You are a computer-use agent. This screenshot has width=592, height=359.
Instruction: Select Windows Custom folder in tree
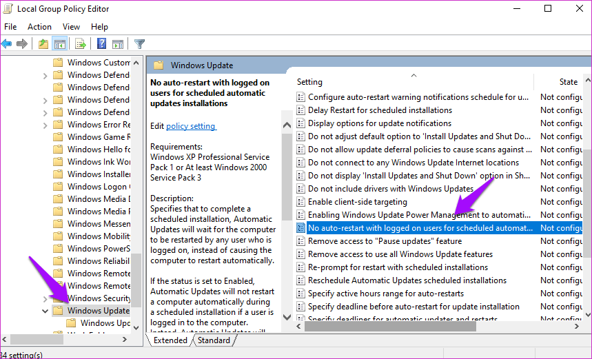pyautogui.click(x=99, y=63)
